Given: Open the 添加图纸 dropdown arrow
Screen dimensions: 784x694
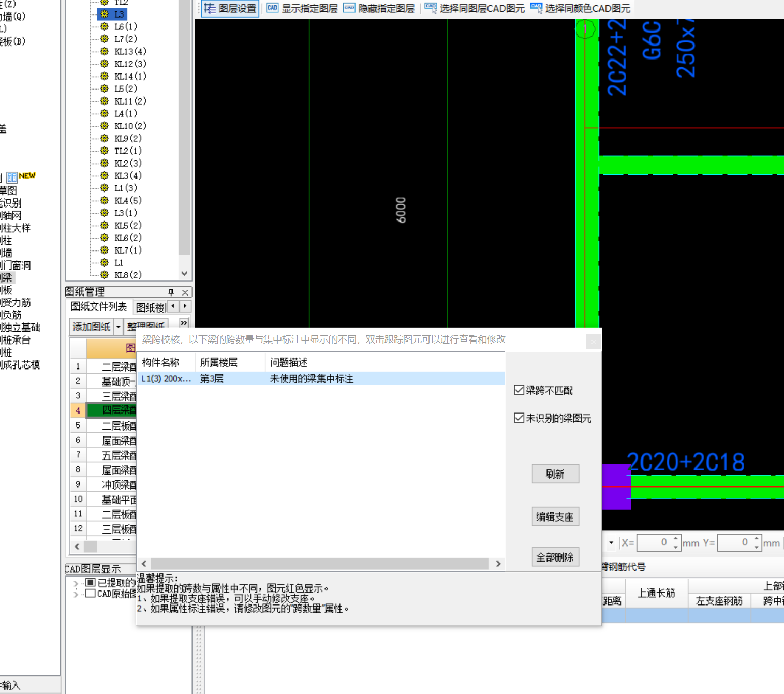Looking at the screenshot, I should tap(119, 327).
